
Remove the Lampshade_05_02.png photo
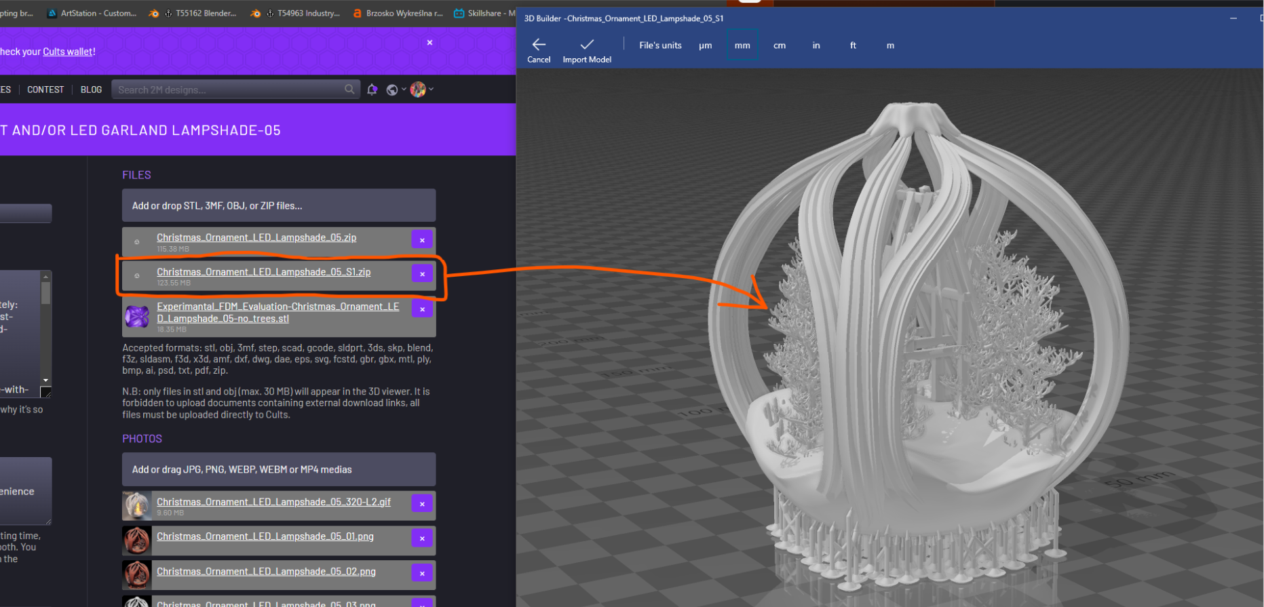tap(422, 573)
